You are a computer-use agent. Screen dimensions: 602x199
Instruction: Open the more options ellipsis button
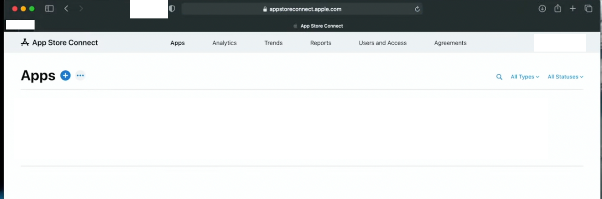coord(80,76)
